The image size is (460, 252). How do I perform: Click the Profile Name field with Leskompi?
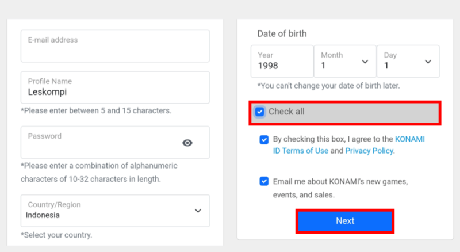tap(115, 87)
